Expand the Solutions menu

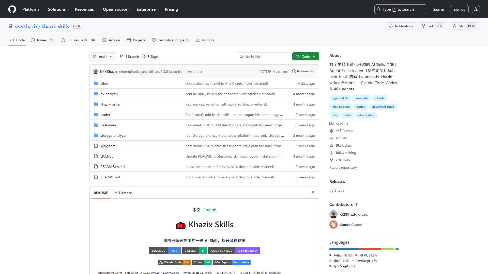click(59, 9)
